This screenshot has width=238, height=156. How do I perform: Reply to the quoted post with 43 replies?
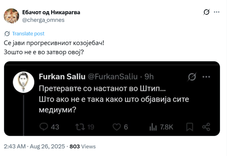point(44,127)
